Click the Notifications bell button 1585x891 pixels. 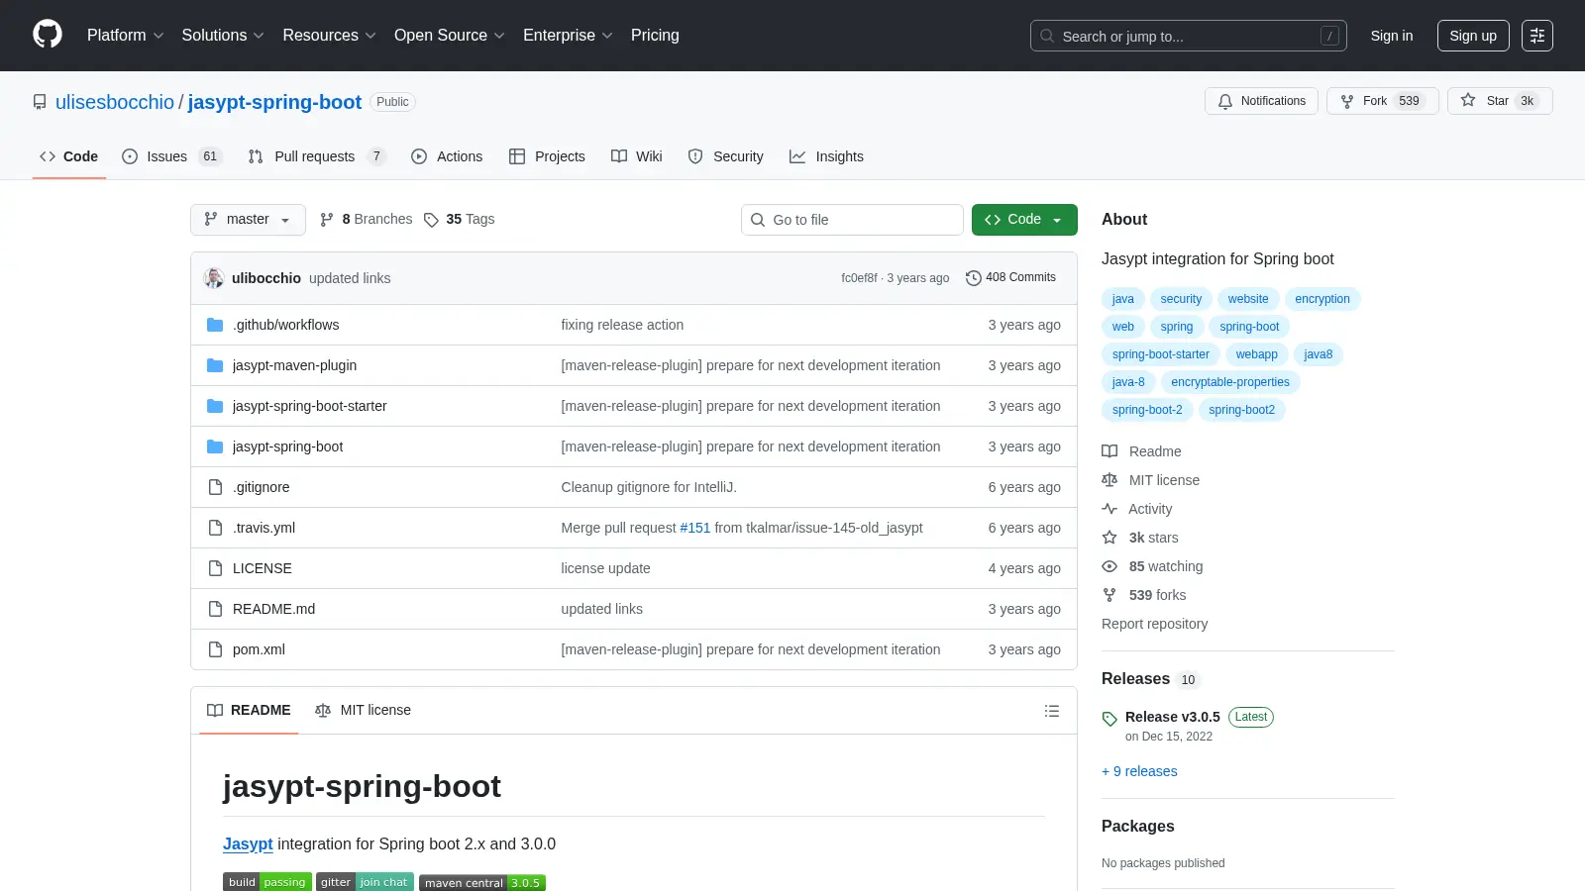(x=1261, y=101)
